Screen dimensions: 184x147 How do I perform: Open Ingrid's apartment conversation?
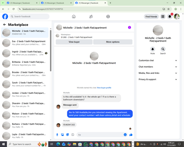[25, 53]
